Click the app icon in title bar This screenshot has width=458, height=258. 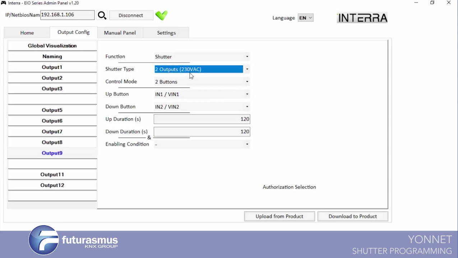[x=4, y=3]
